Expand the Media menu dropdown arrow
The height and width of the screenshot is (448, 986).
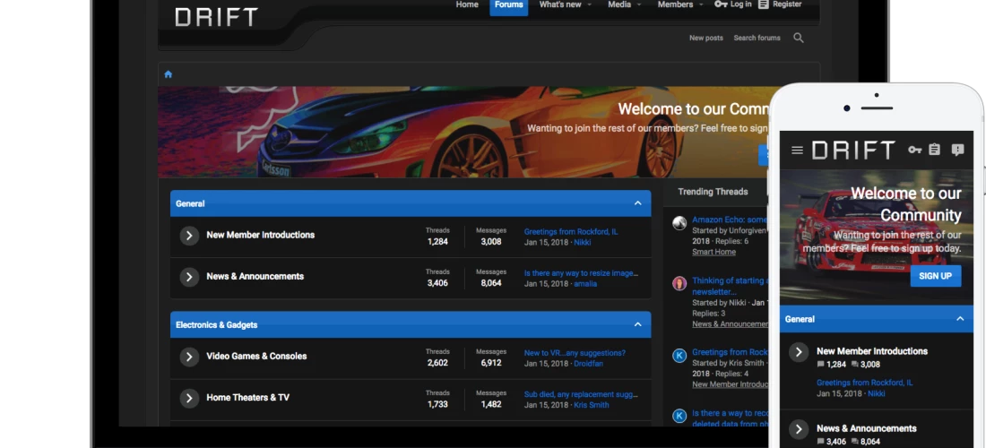[x=639, y=5]
